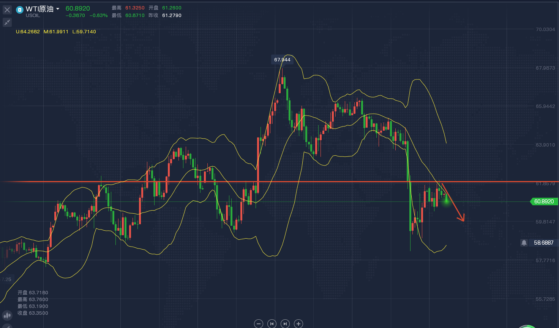This screenshot has height=328, width=559.
Task: Click the yellow Bollinger band values U/M/L
Action: coord(56,32)
